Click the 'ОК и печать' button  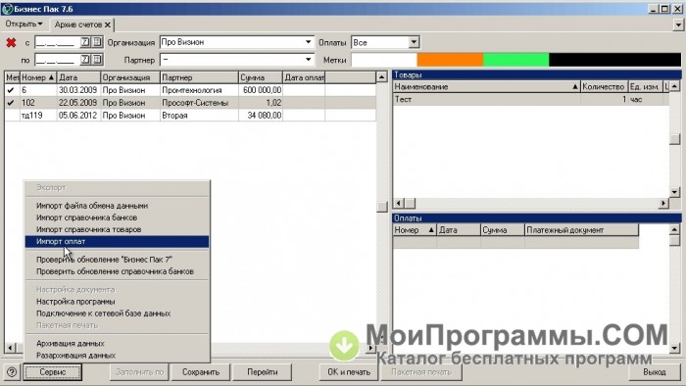(349, 372)
